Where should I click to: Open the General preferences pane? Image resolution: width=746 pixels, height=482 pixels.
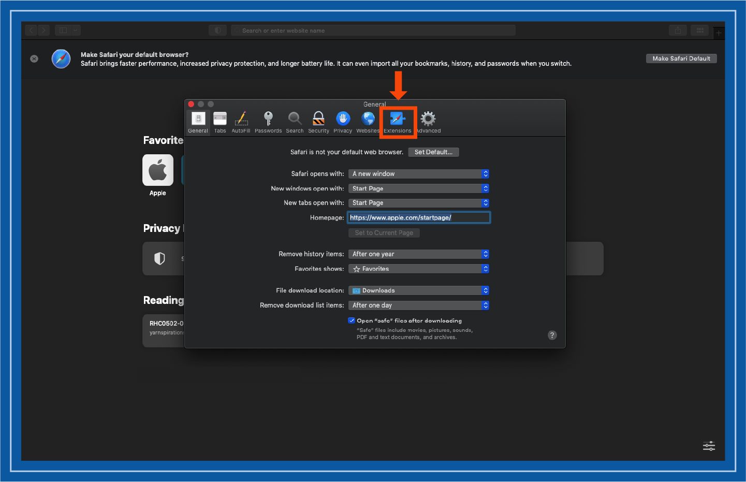198,122
